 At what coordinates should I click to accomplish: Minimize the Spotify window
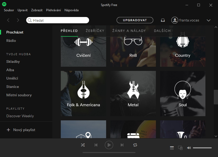click(x=187, y=5)
